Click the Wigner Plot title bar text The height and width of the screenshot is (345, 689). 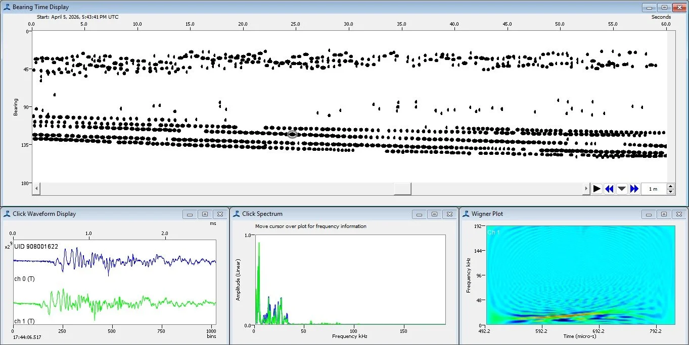coord(487,214)
